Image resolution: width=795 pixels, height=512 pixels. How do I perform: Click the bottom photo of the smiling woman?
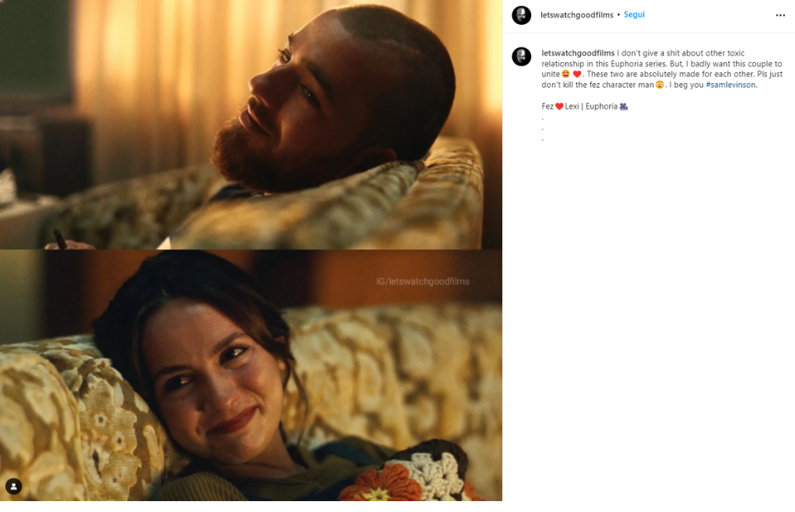tap(251, 375)
